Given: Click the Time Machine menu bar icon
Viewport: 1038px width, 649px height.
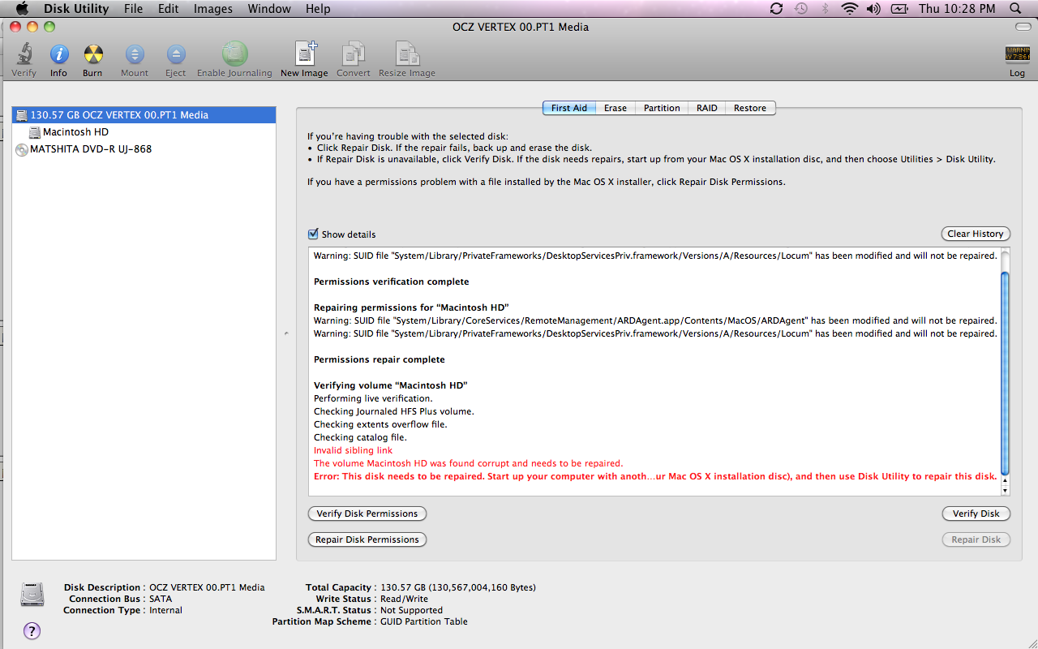Looking at the screenshot, I should tap(801, 9).
